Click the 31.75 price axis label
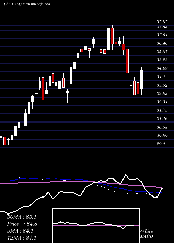 pos(162,110)
